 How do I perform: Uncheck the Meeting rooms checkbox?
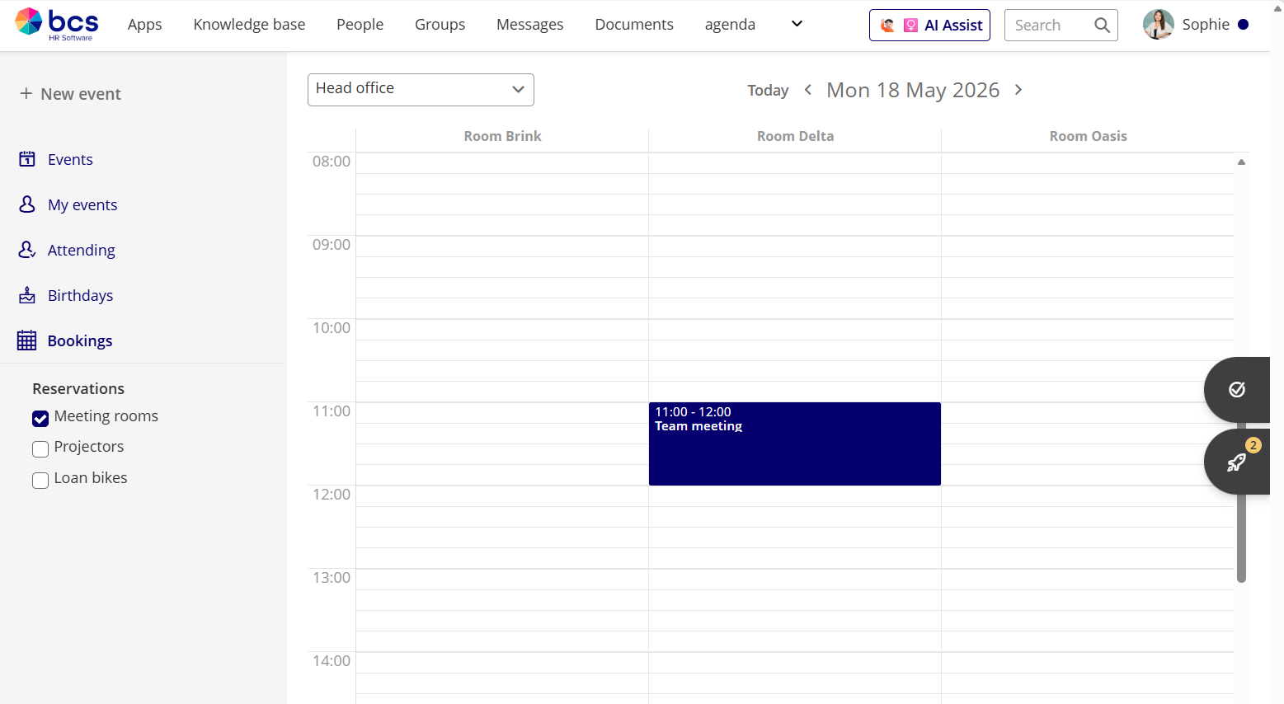(40, 418)
